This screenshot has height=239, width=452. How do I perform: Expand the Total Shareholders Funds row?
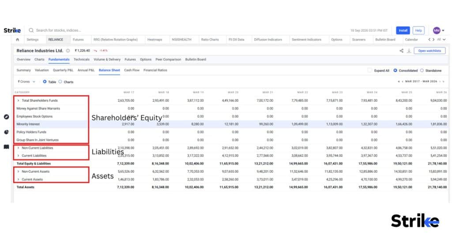tap(18, 101)
